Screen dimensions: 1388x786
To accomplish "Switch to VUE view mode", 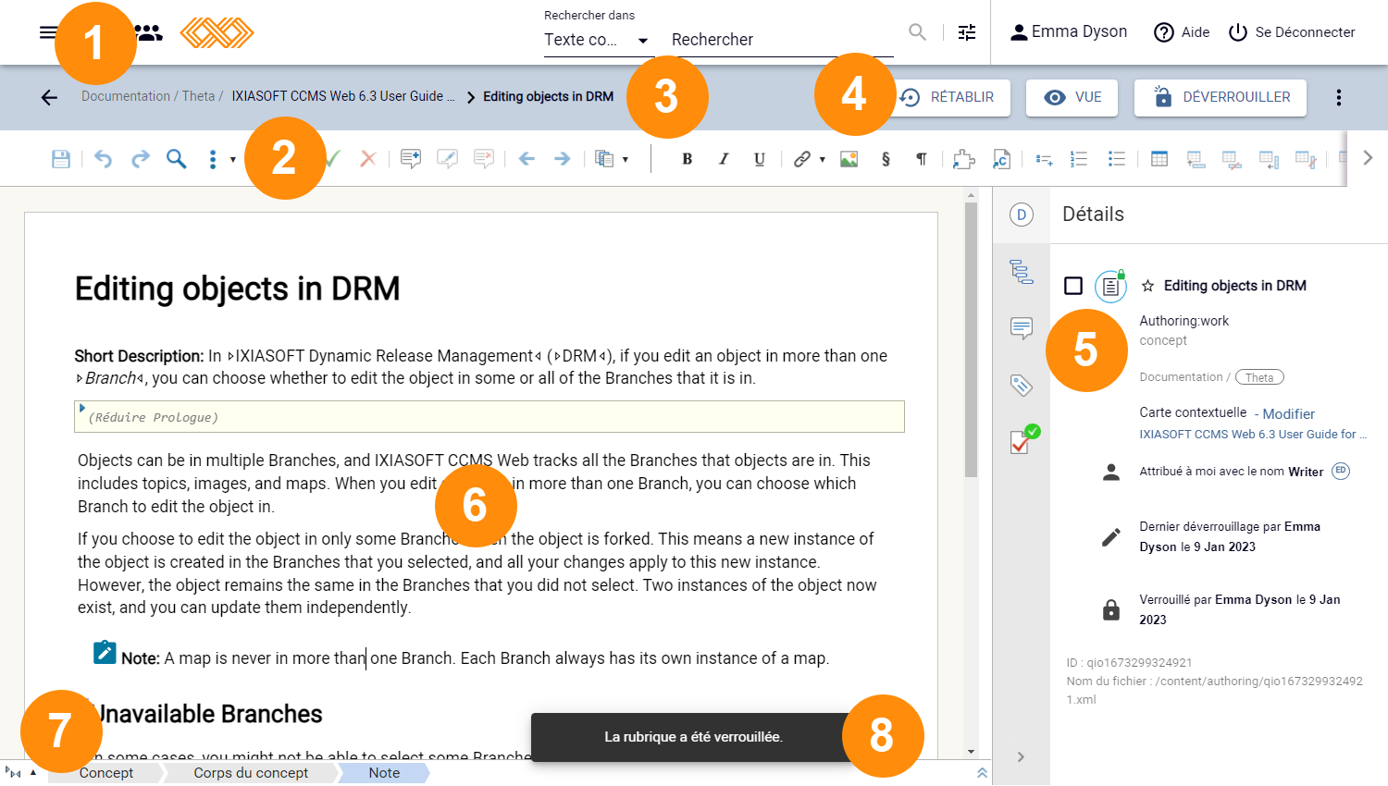I will tap(1072, 97).
